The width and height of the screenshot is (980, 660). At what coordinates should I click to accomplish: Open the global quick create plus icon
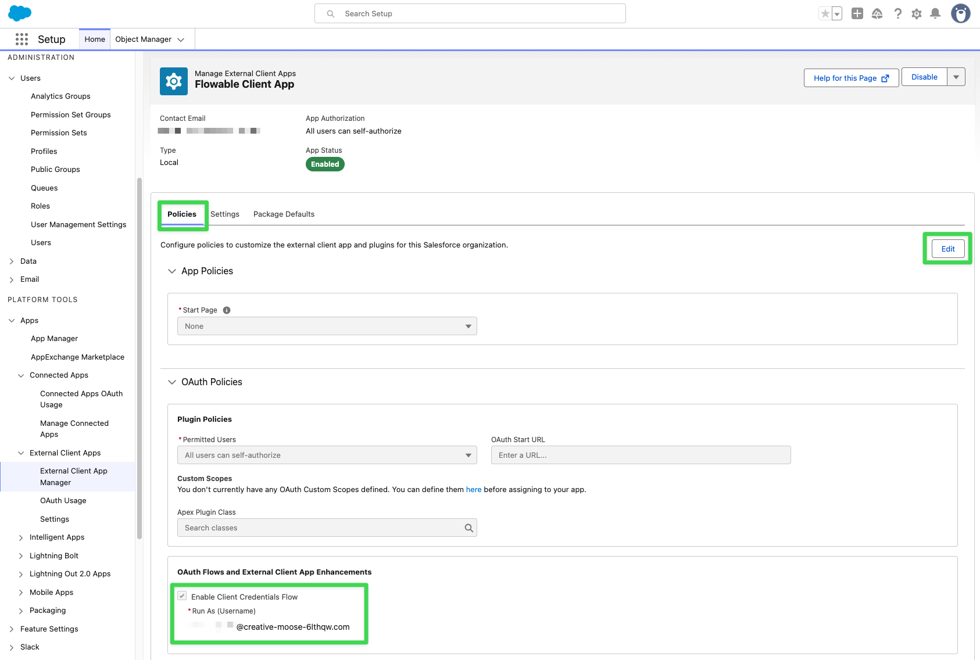(x=857, y=13)
